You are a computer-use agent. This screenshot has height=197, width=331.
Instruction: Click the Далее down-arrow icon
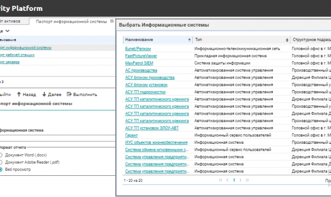[x=44, y=94]
